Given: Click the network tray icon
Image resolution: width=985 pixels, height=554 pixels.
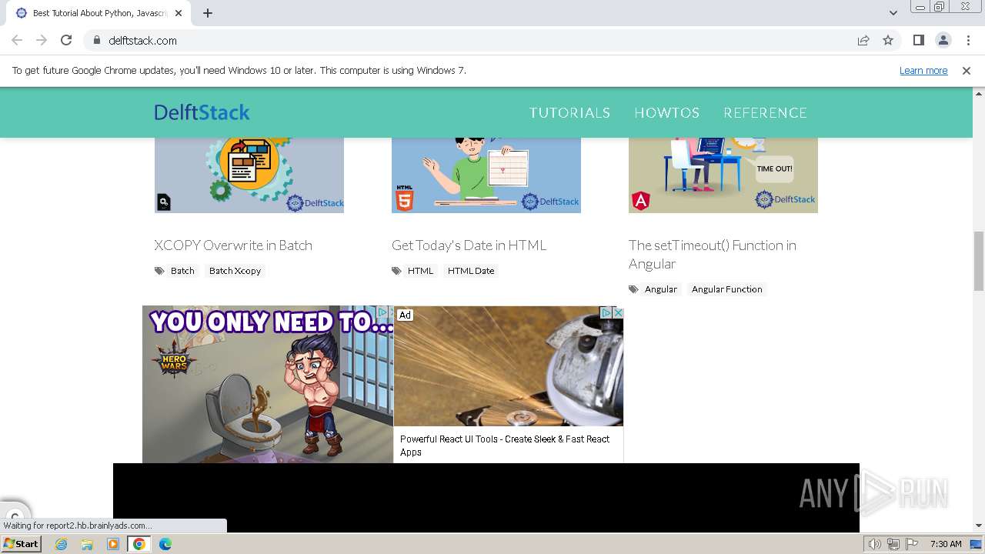Looking at the screenshot, I should pos(893,544).
